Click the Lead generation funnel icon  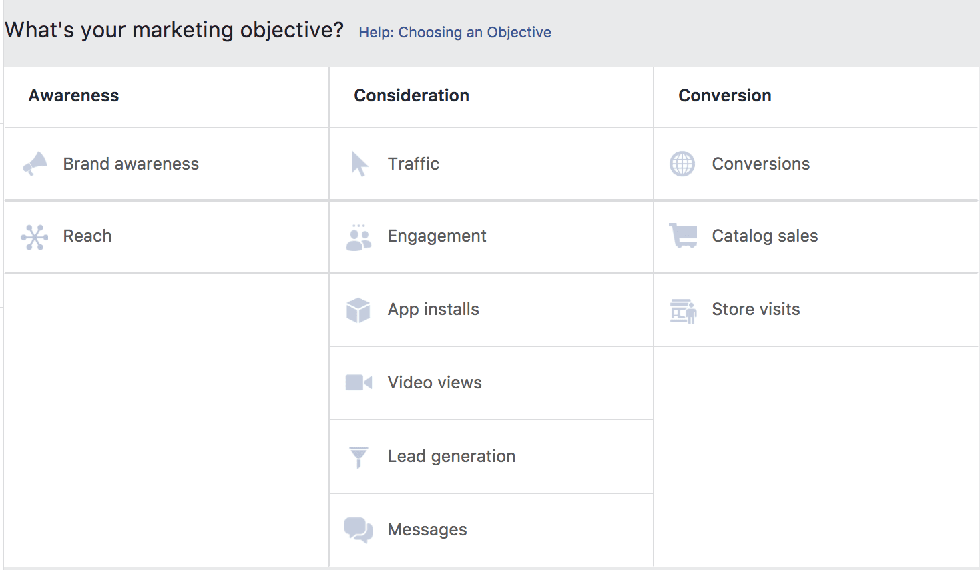click(358, 457)
